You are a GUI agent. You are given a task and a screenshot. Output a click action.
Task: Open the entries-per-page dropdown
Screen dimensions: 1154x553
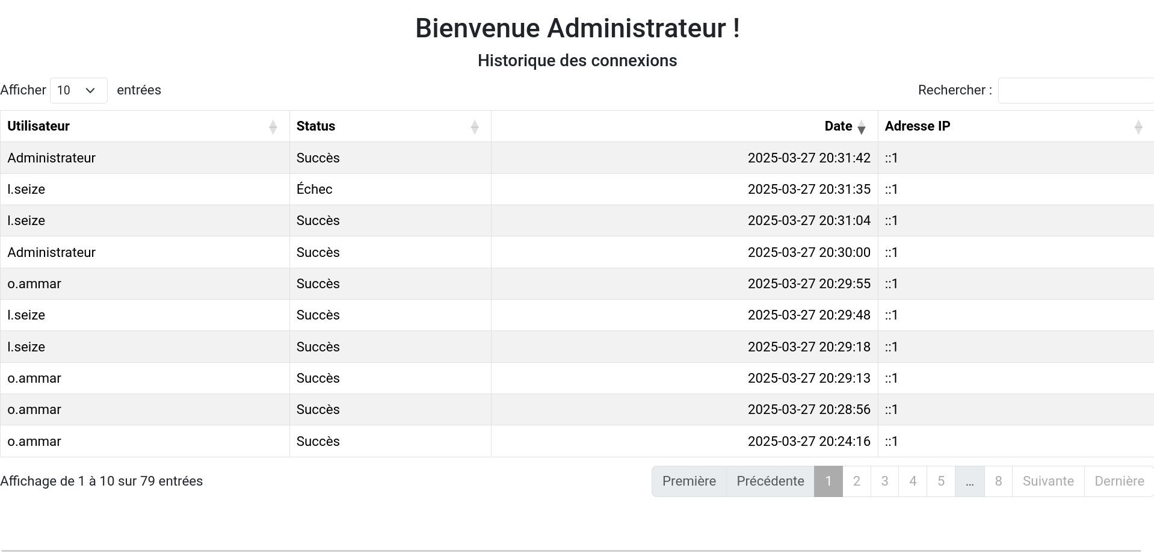[78, 90]
